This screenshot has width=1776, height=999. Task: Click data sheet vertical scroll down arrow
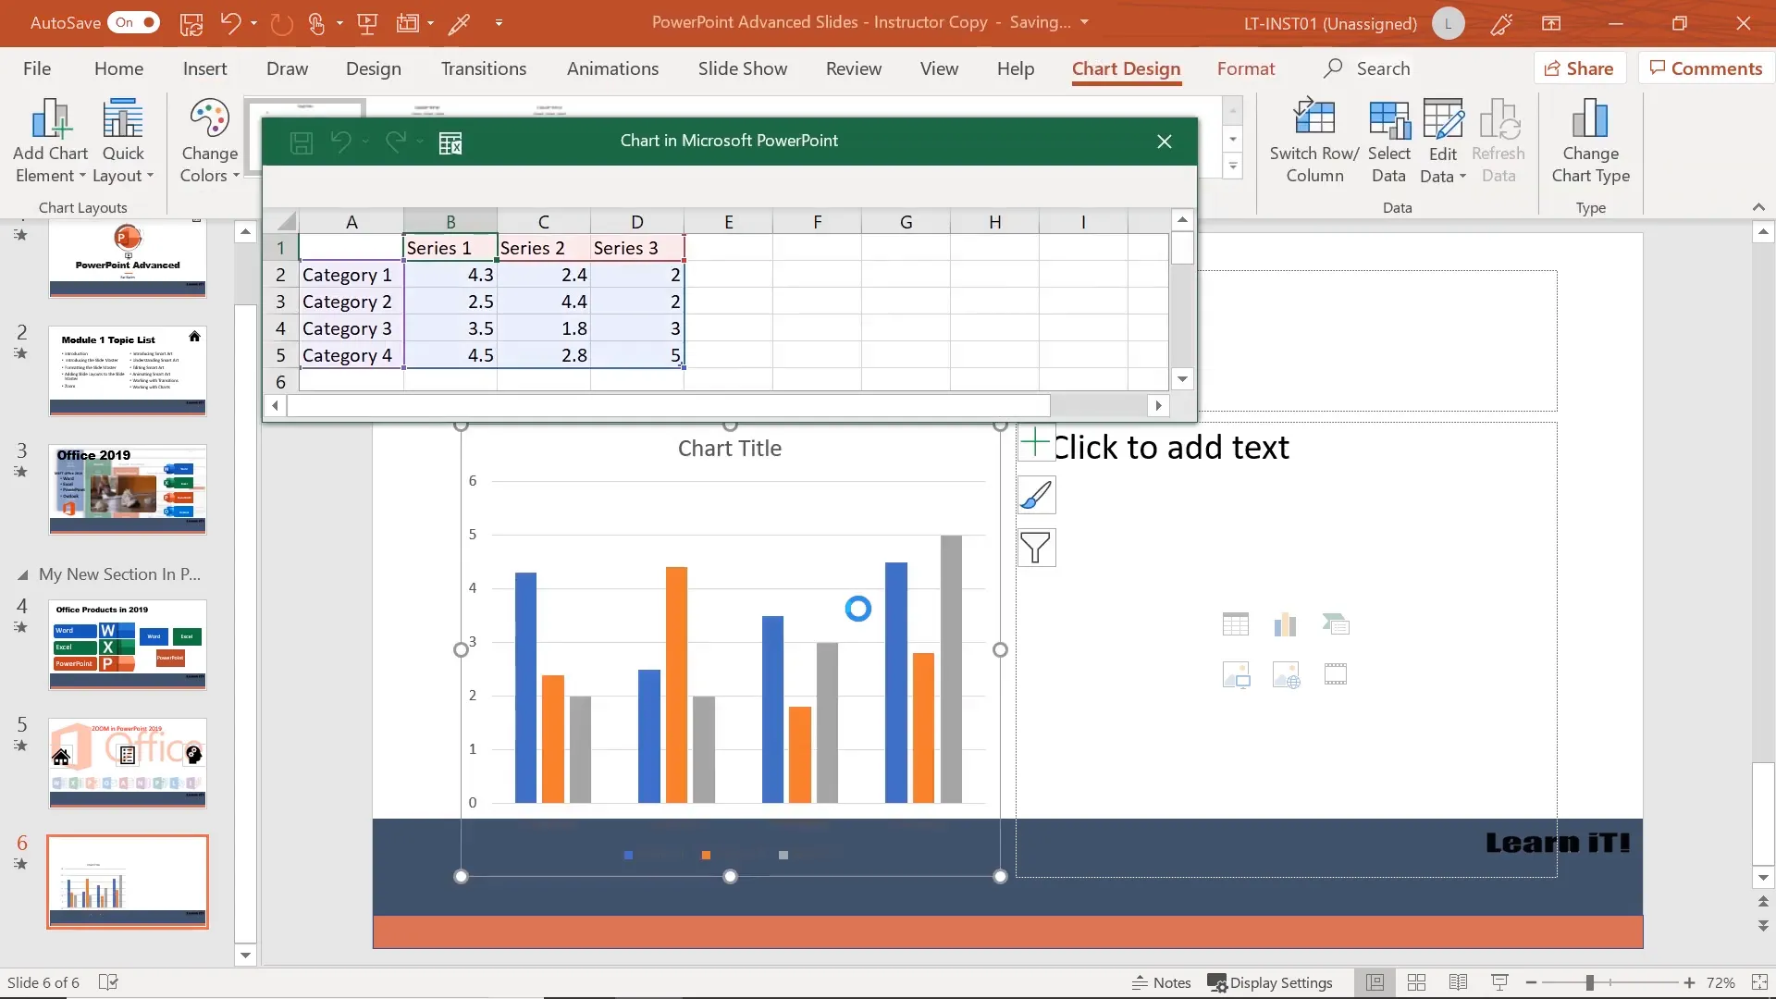1182,379
